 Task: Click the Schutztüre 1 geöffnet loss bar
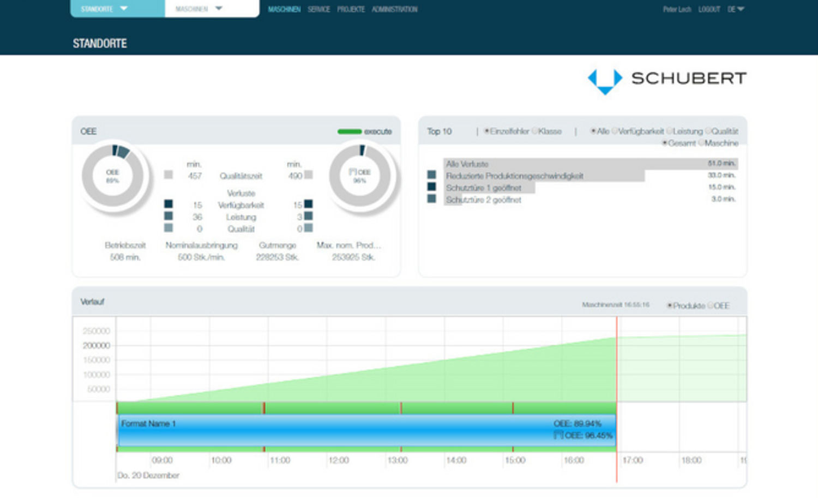(489, 188)
